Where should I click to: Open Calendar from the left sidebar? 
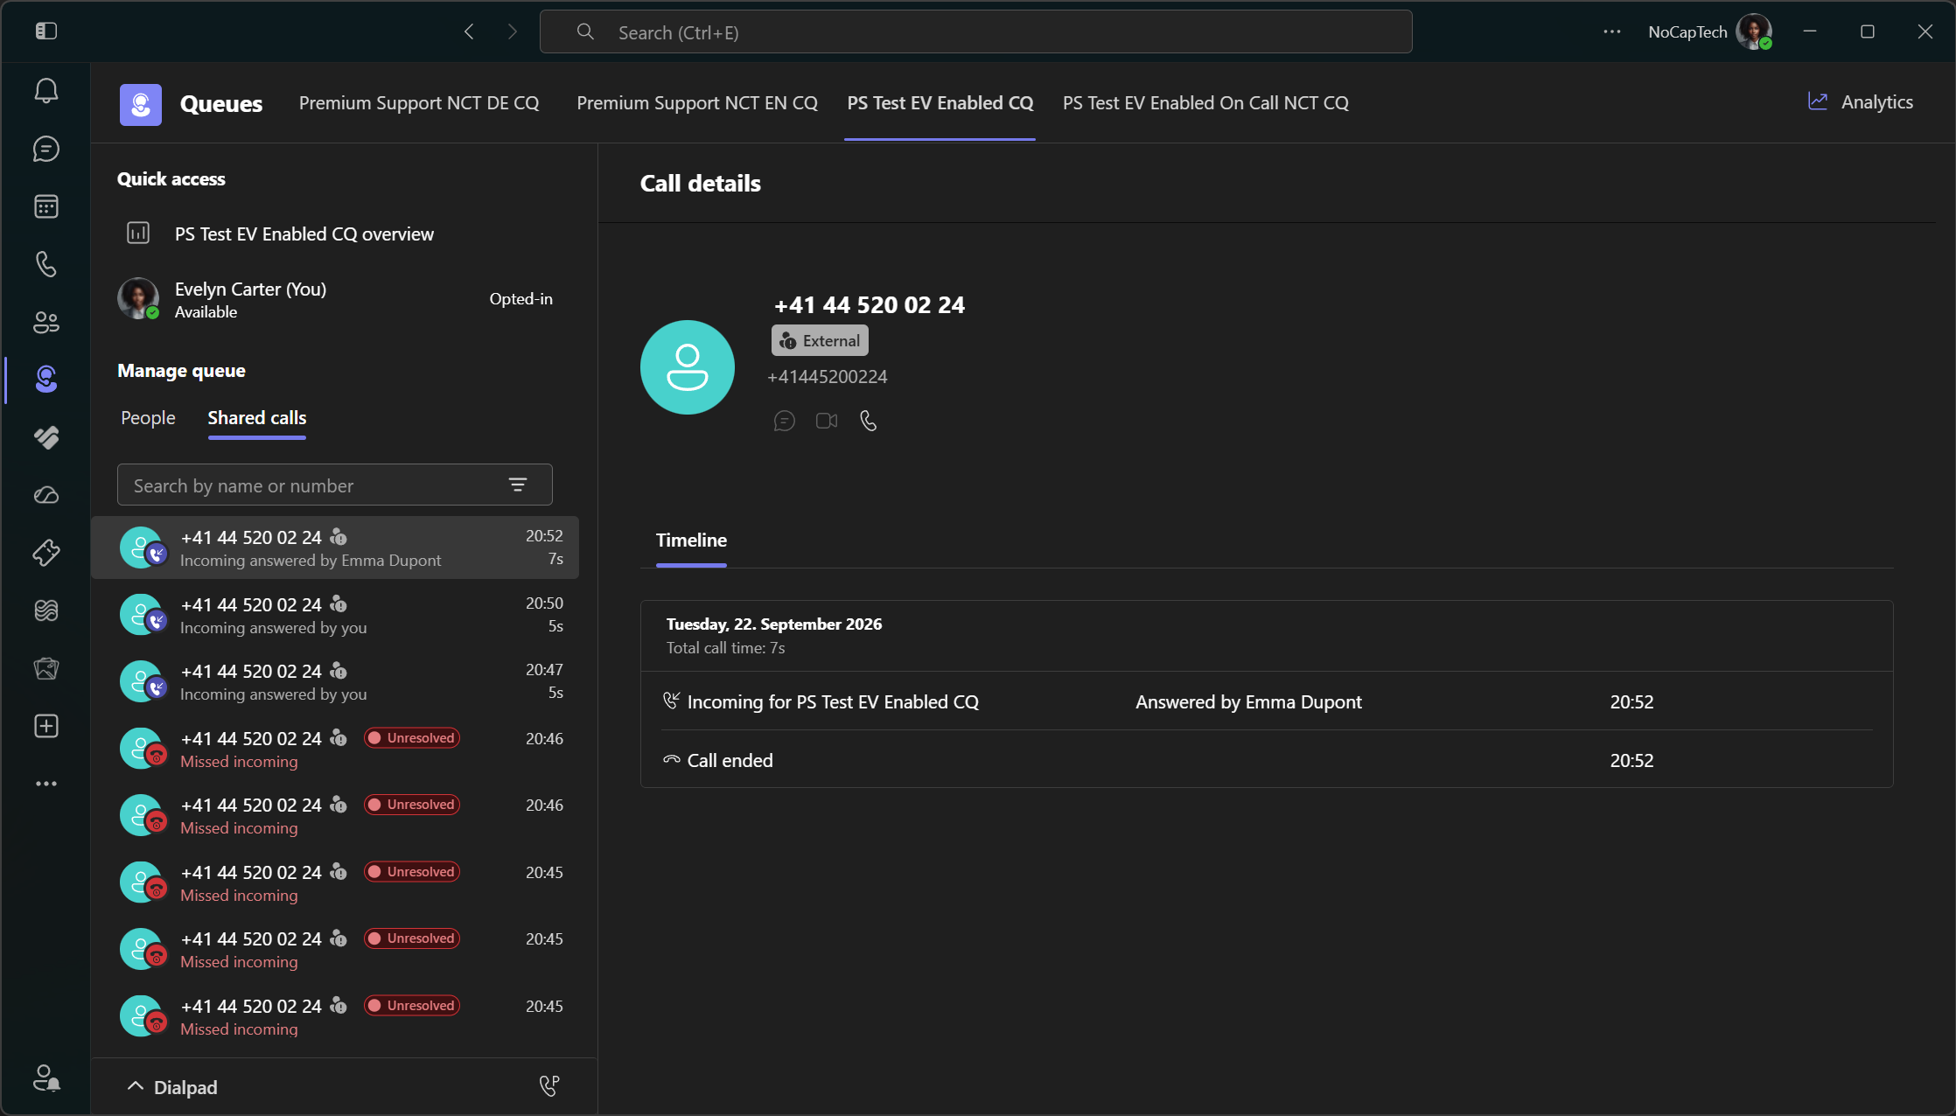point(46,206)
